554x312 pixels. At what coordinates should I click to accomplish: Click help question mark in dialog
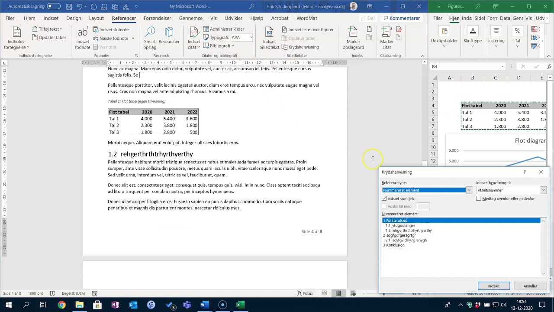(524, 172)
